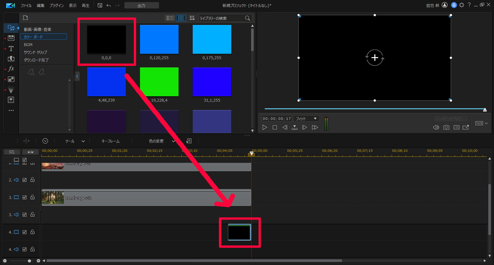Lock video track 3
Image resolution: width=494 pixels, height=265 pixels.
tap(32, 197)
